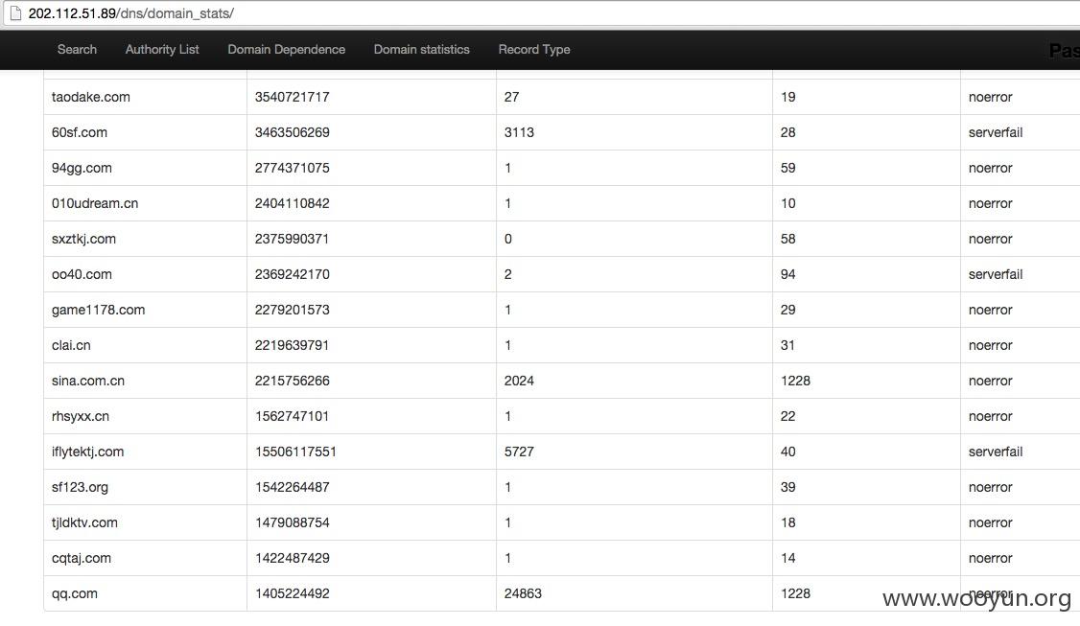Click 2024 in the sina.com.cn row
This screenshot has width=1080, height=626.
pyautogui.click(x=519, y=381)
